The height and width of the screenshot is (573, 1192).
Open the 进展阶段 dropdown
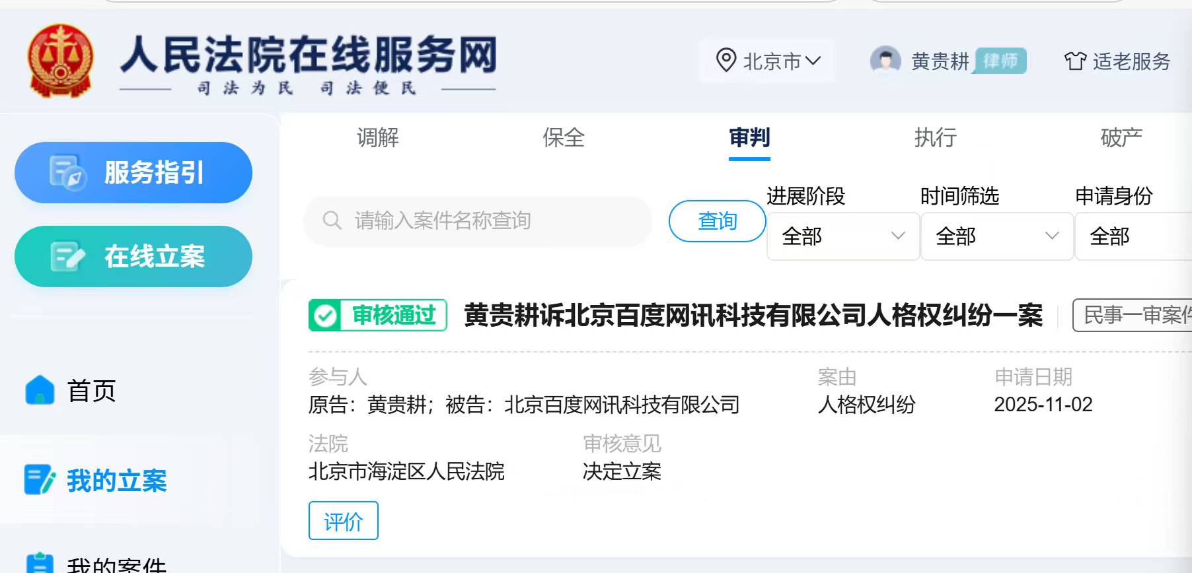[x=842, y=236]
